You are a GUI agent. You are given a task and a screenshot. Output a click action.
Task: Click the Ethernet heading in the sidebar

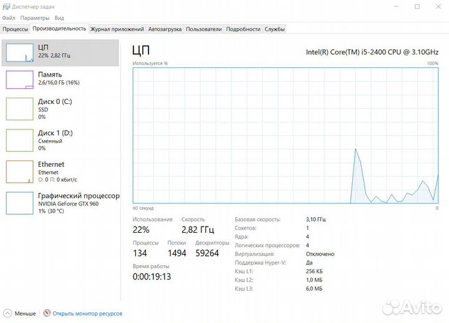point(51,164)
